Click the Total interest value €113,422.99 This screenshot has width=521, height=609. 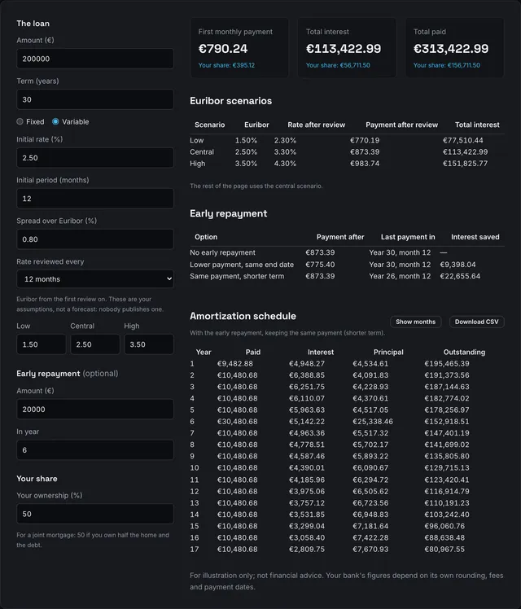point(344,49)
